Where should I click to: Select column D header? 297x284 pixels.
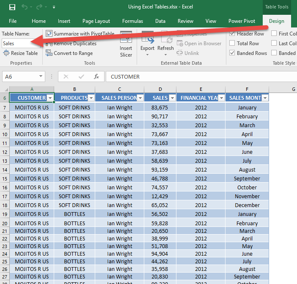click(x=160, y=89)
